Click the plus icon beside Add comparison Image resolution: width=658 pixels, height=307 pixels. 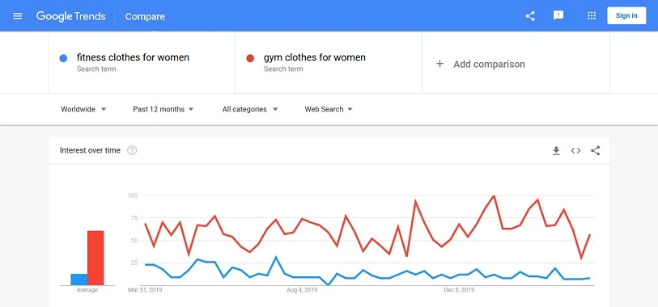click(x=439, y=64)
